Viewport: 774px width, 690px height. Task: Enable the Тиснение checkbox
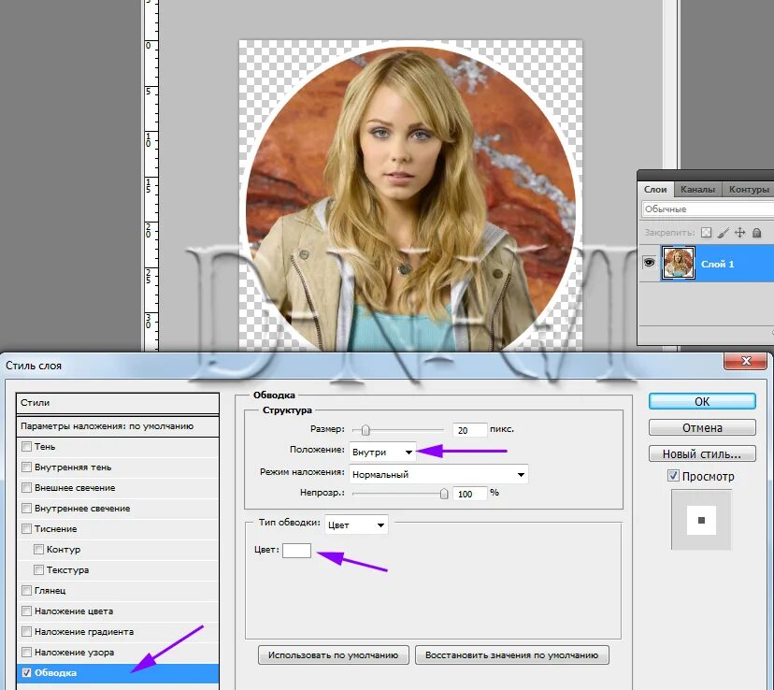27,529
